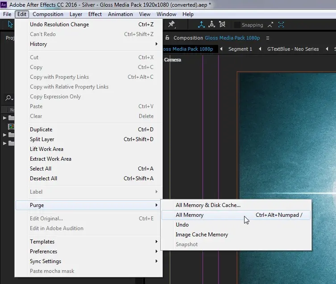Toggle the Composition viewer lock

pos(167,38)
